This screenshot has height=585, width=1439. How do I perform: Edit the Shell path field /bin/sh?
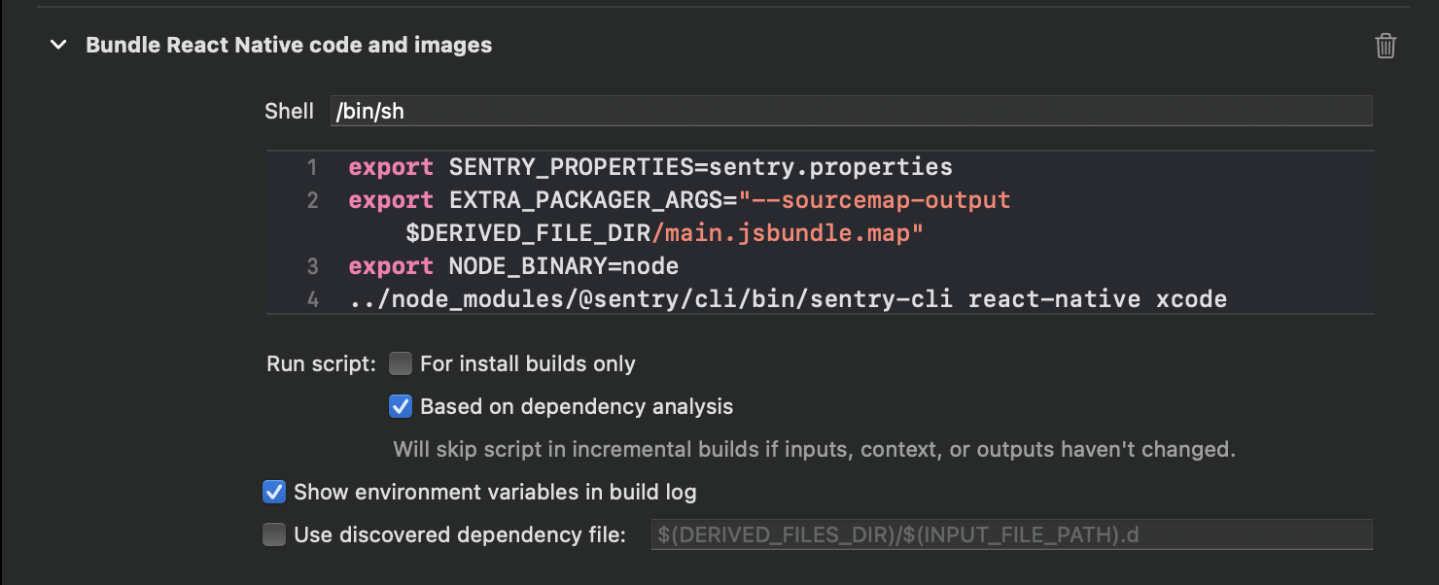(851, 111)
